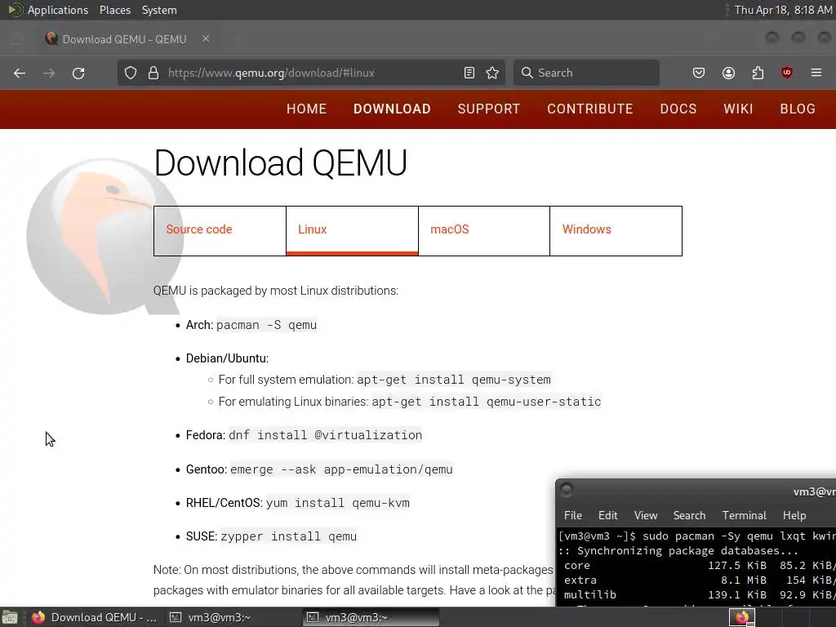Click 'yum install qemu-kvm' command
Image resolution: width=836 pixels, height=627 pixels.
(x=338, y=503)
